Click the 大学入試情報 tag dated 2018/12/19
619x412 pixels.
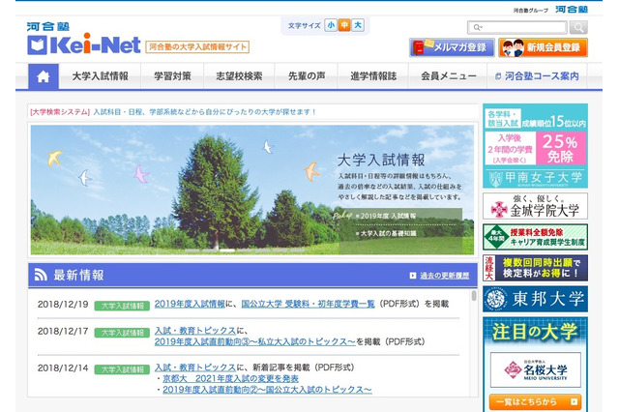click(x=122, y=306)
